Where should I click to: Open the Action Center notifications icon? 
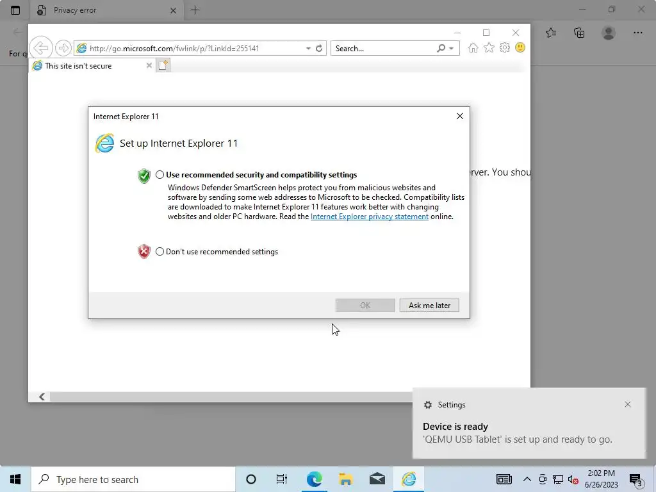[636, 479]
